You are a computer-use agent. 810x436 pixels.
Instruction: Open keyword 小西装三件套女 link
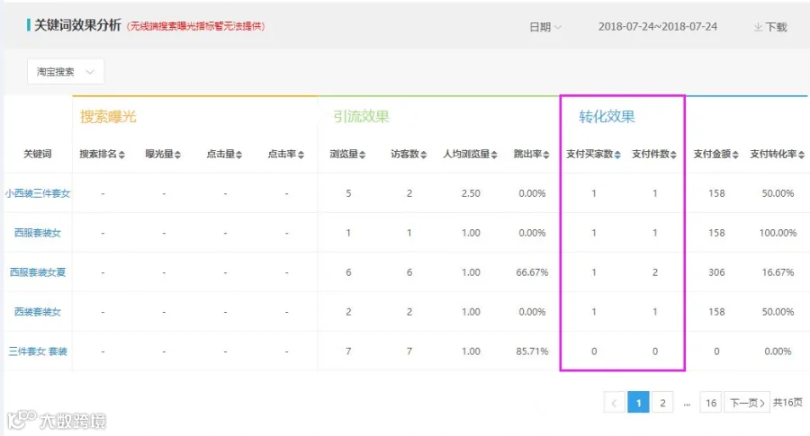point(38,193)
